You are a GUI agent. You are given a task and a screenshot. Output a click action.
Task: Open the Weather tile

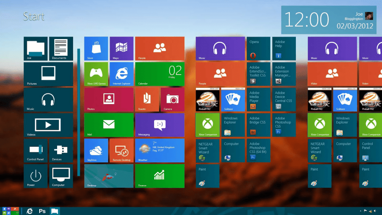160,150
